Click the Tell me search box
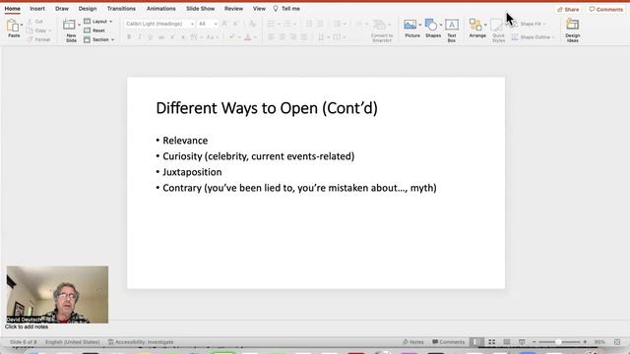Viewport: 630px width, 354px height. (286, 9)
